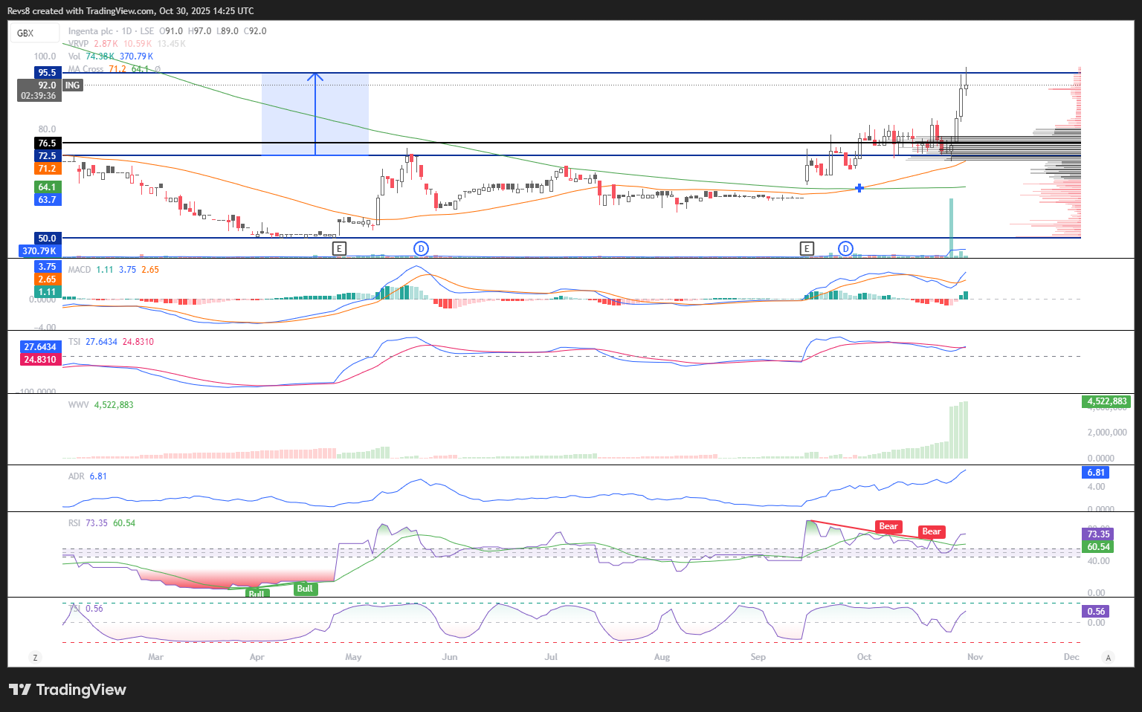This screenshot has width=1142, height=712.
Task: Click the blue upward arrow measurement
Action: (x=315, y=113)
